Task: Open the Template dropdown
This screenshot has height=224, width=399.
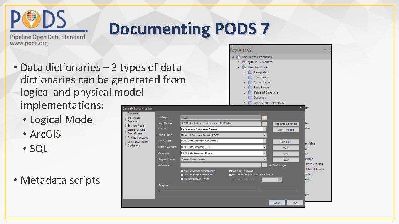Action: (264, 129)
